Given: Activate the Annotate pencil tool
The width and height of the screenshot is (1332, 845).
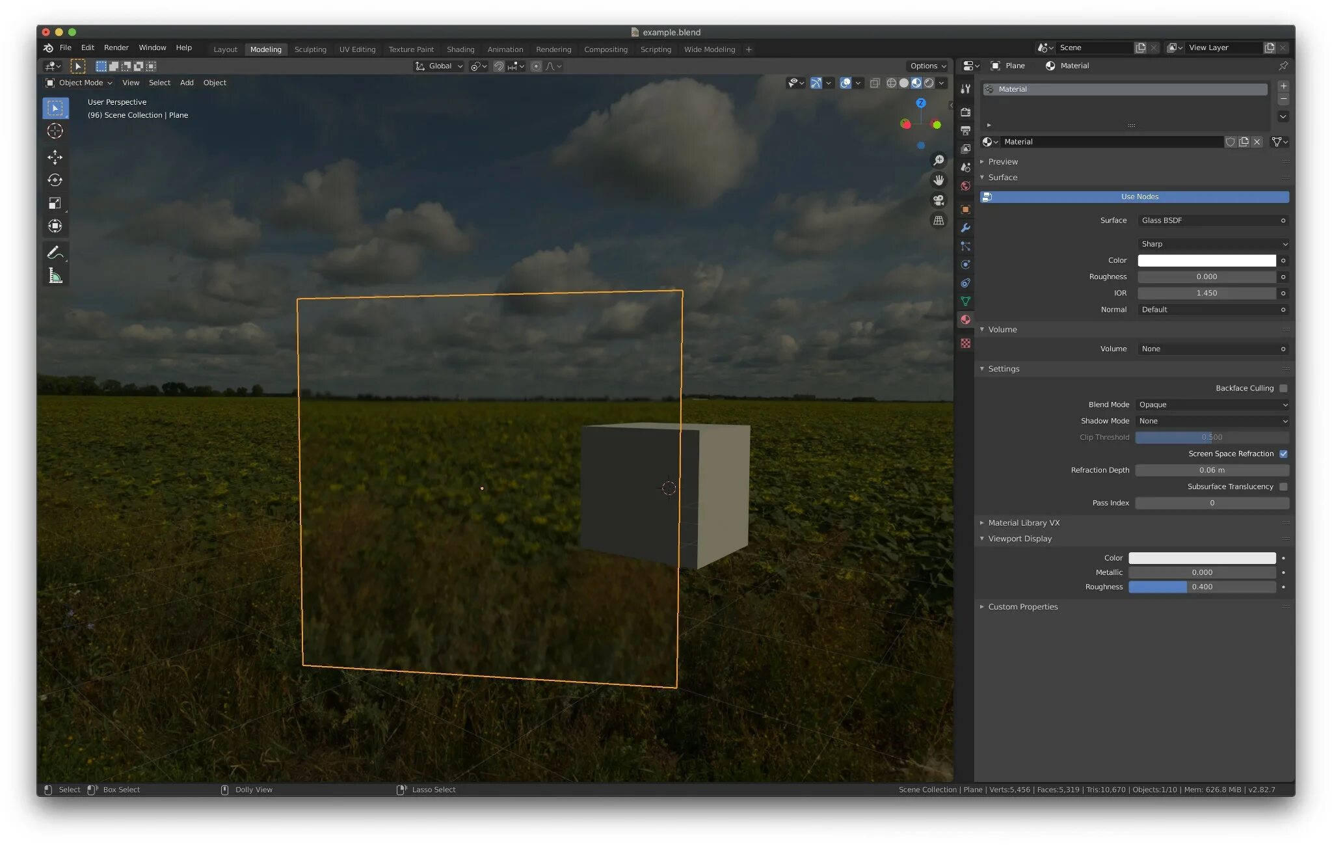Looking at the screenshot, I should pos(55,252).
